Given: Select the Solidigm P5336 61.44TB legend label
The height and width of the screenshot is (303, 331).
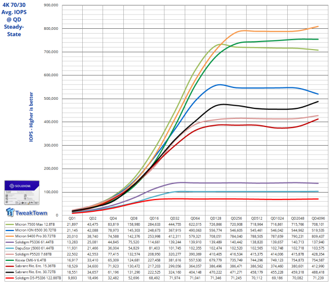Looking at the screenshot, I should [x=34, y=242].
